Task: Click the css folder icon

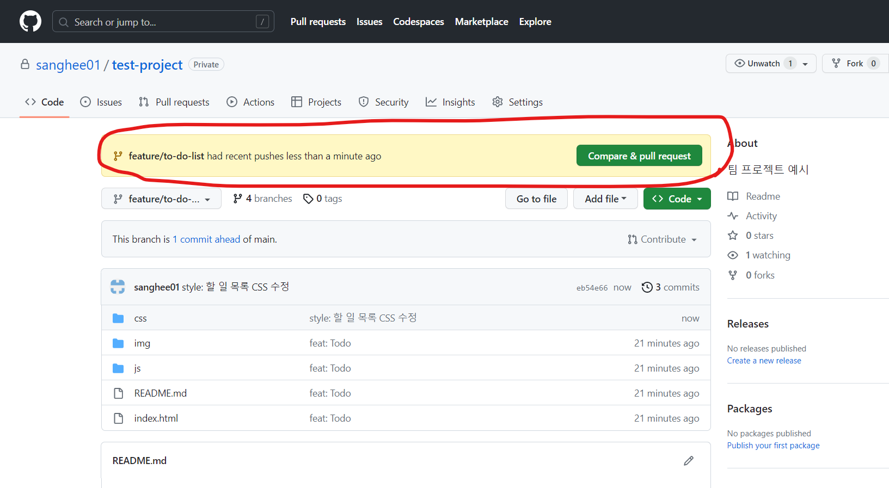Action: (x=118, y=318)
